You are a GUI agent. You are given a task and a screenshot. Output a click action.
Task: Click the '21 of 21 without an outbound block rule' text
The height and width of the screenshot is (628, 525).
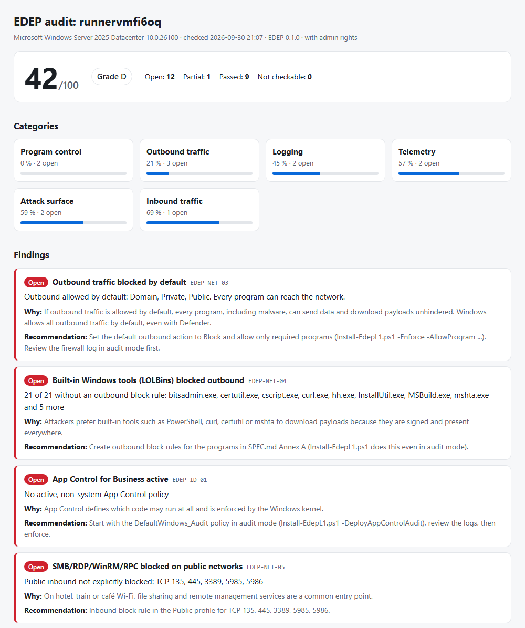click(95, 395)
